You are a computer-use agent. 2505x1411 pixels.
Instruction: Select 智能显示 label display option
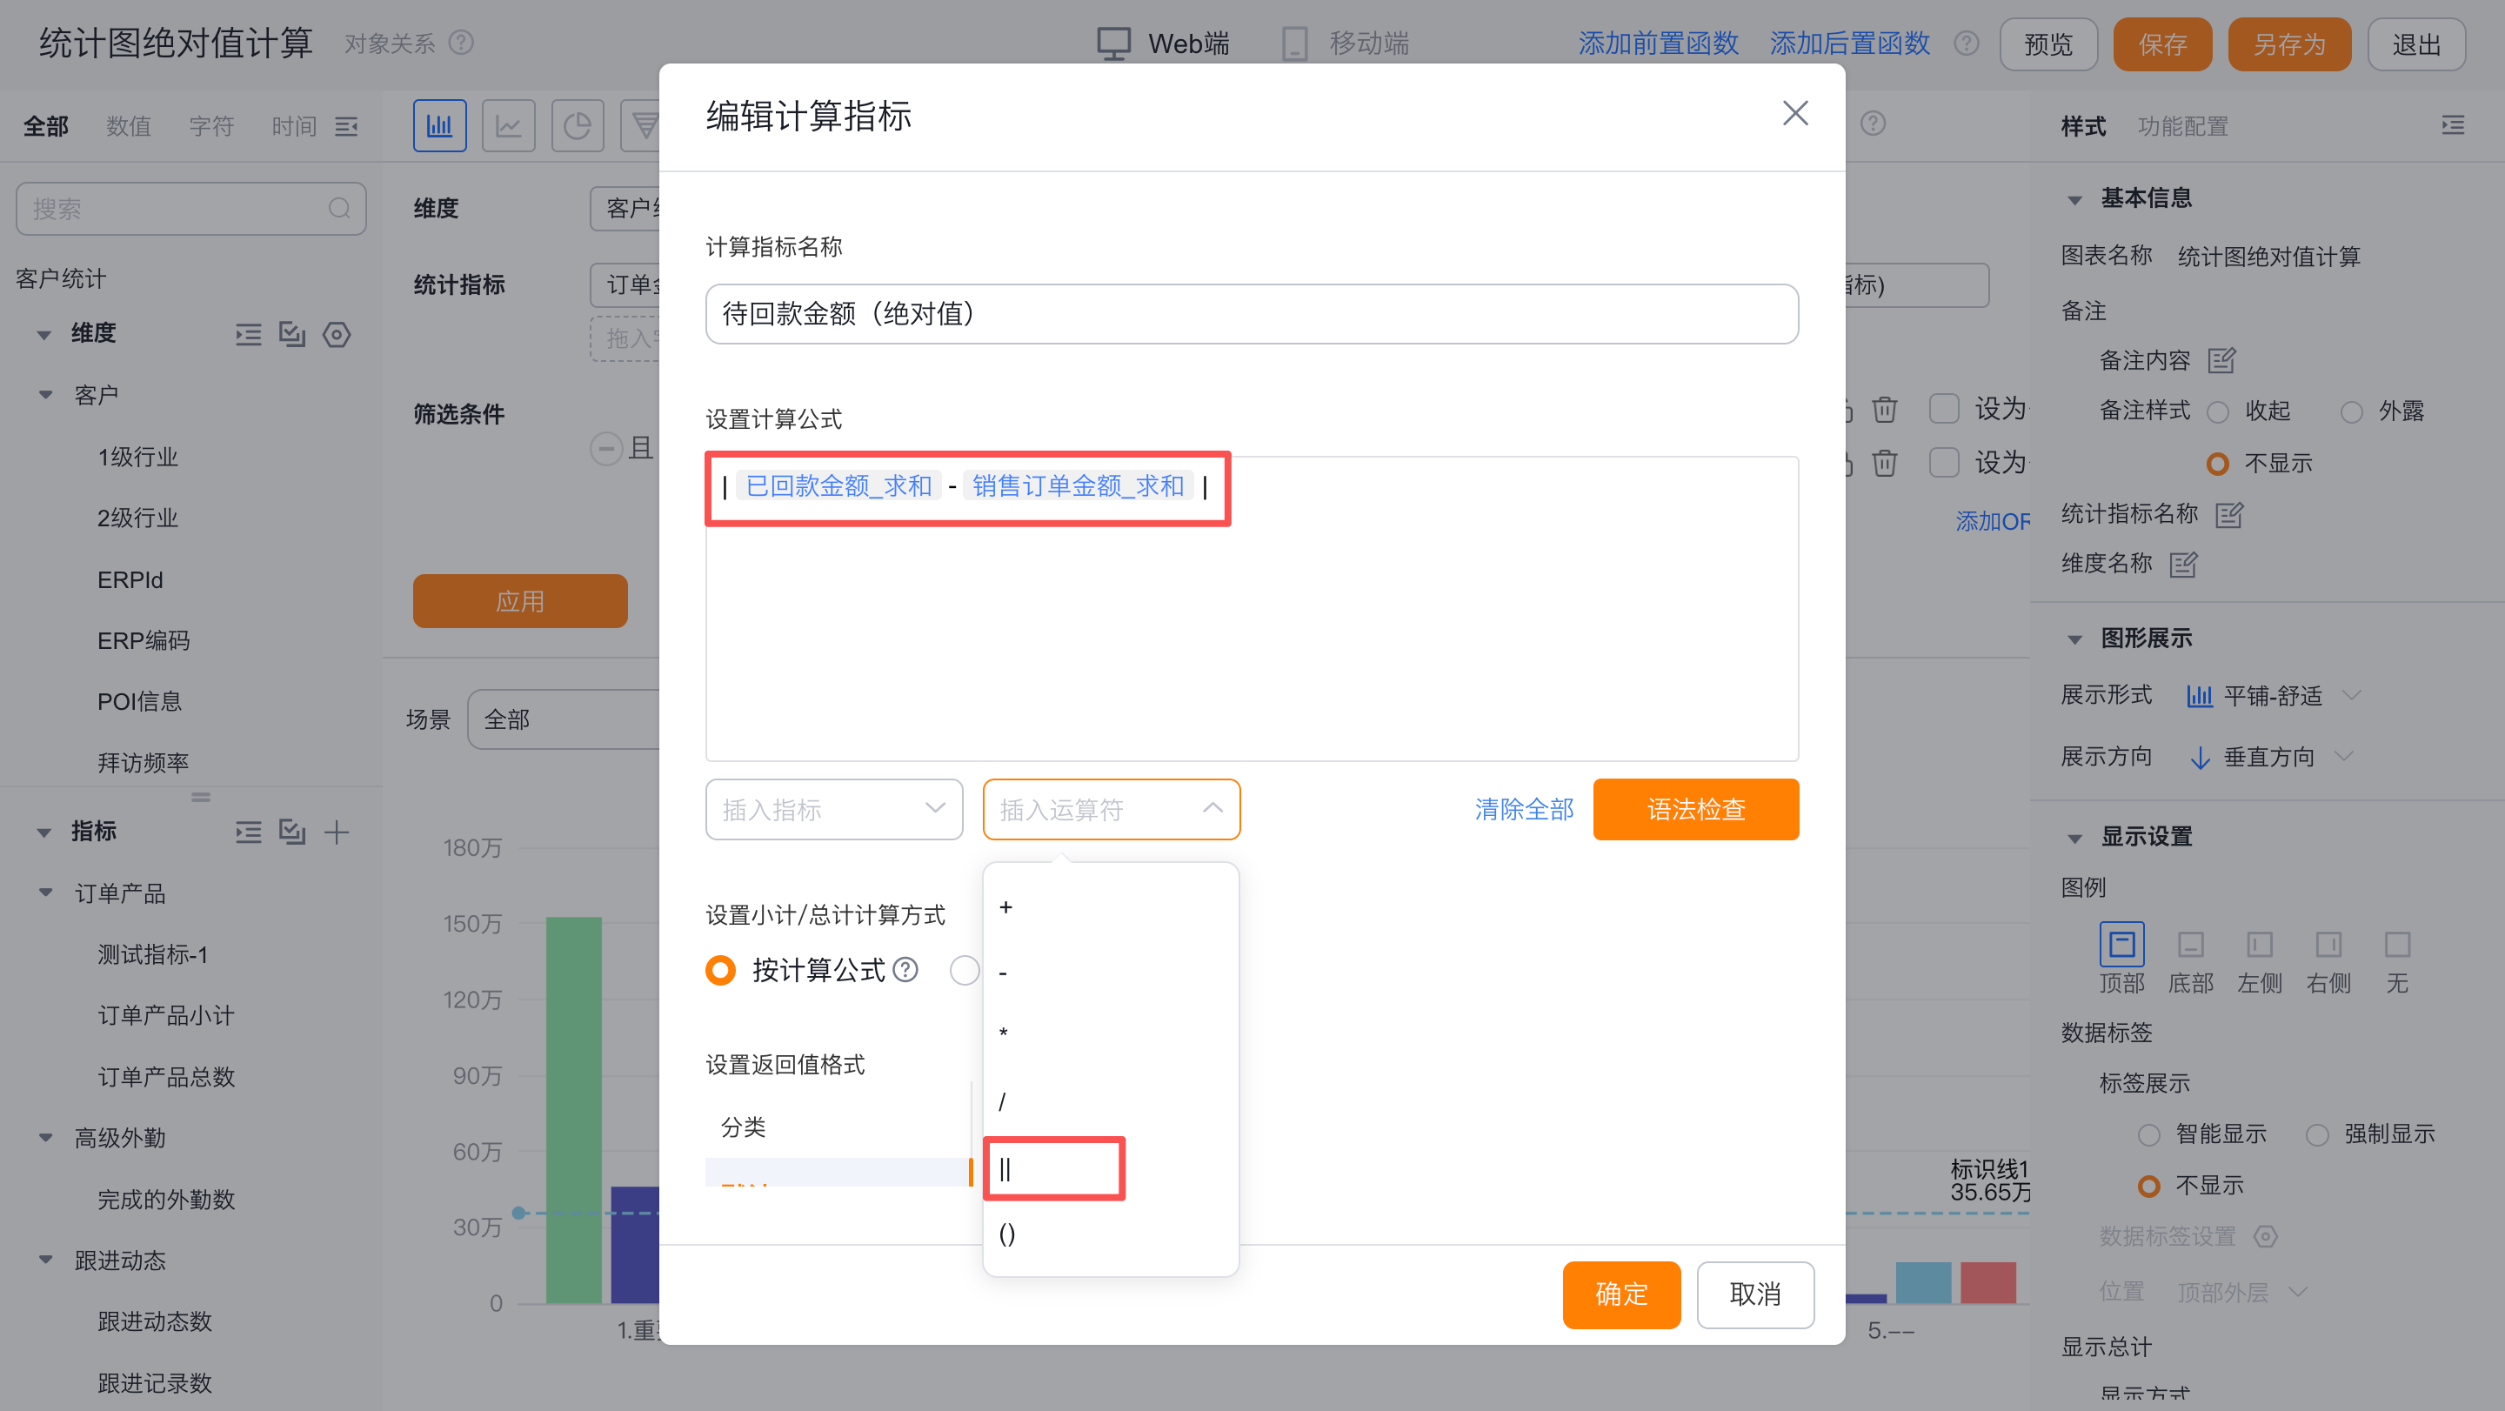[x=2149, y=1135]
